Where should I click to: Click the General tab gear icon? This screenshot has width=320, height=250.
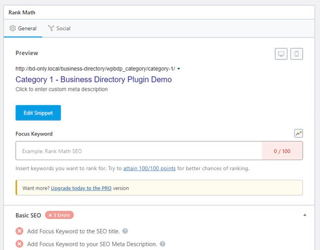click(13, 28)
